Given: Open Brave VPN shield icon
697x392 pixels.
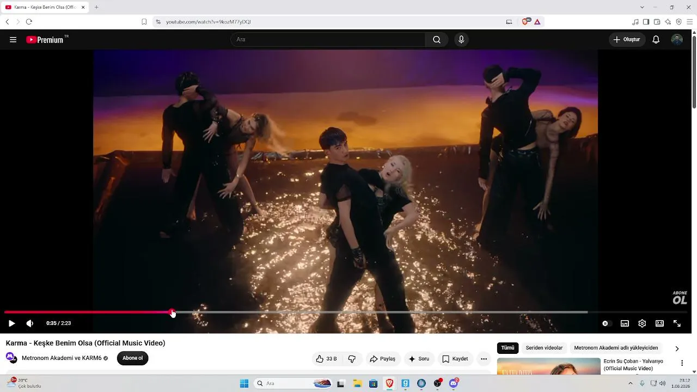Looking at the screenshot, I should 678,22.
